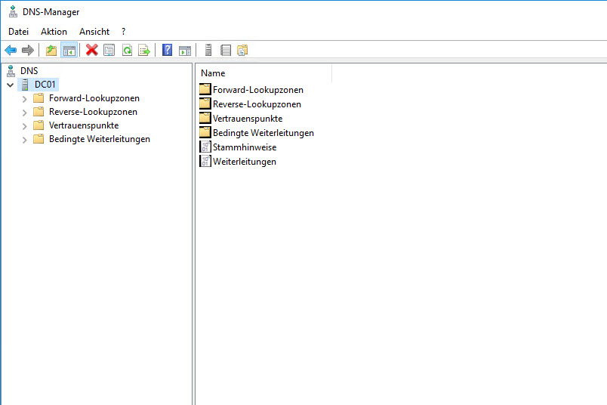Click the DC01 server icon in tree

(25, 85)
